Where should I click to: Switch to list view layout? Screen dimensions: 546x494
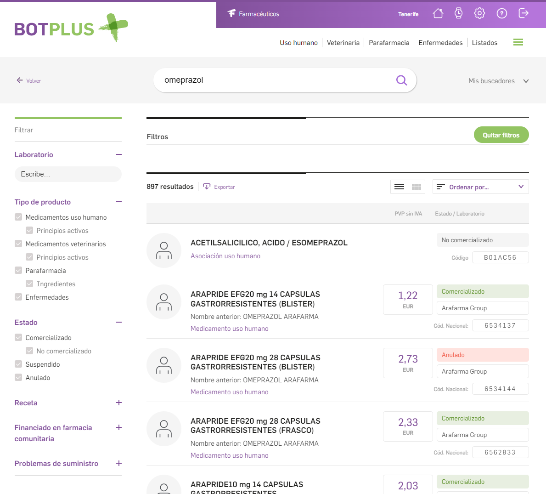(399, 187)
